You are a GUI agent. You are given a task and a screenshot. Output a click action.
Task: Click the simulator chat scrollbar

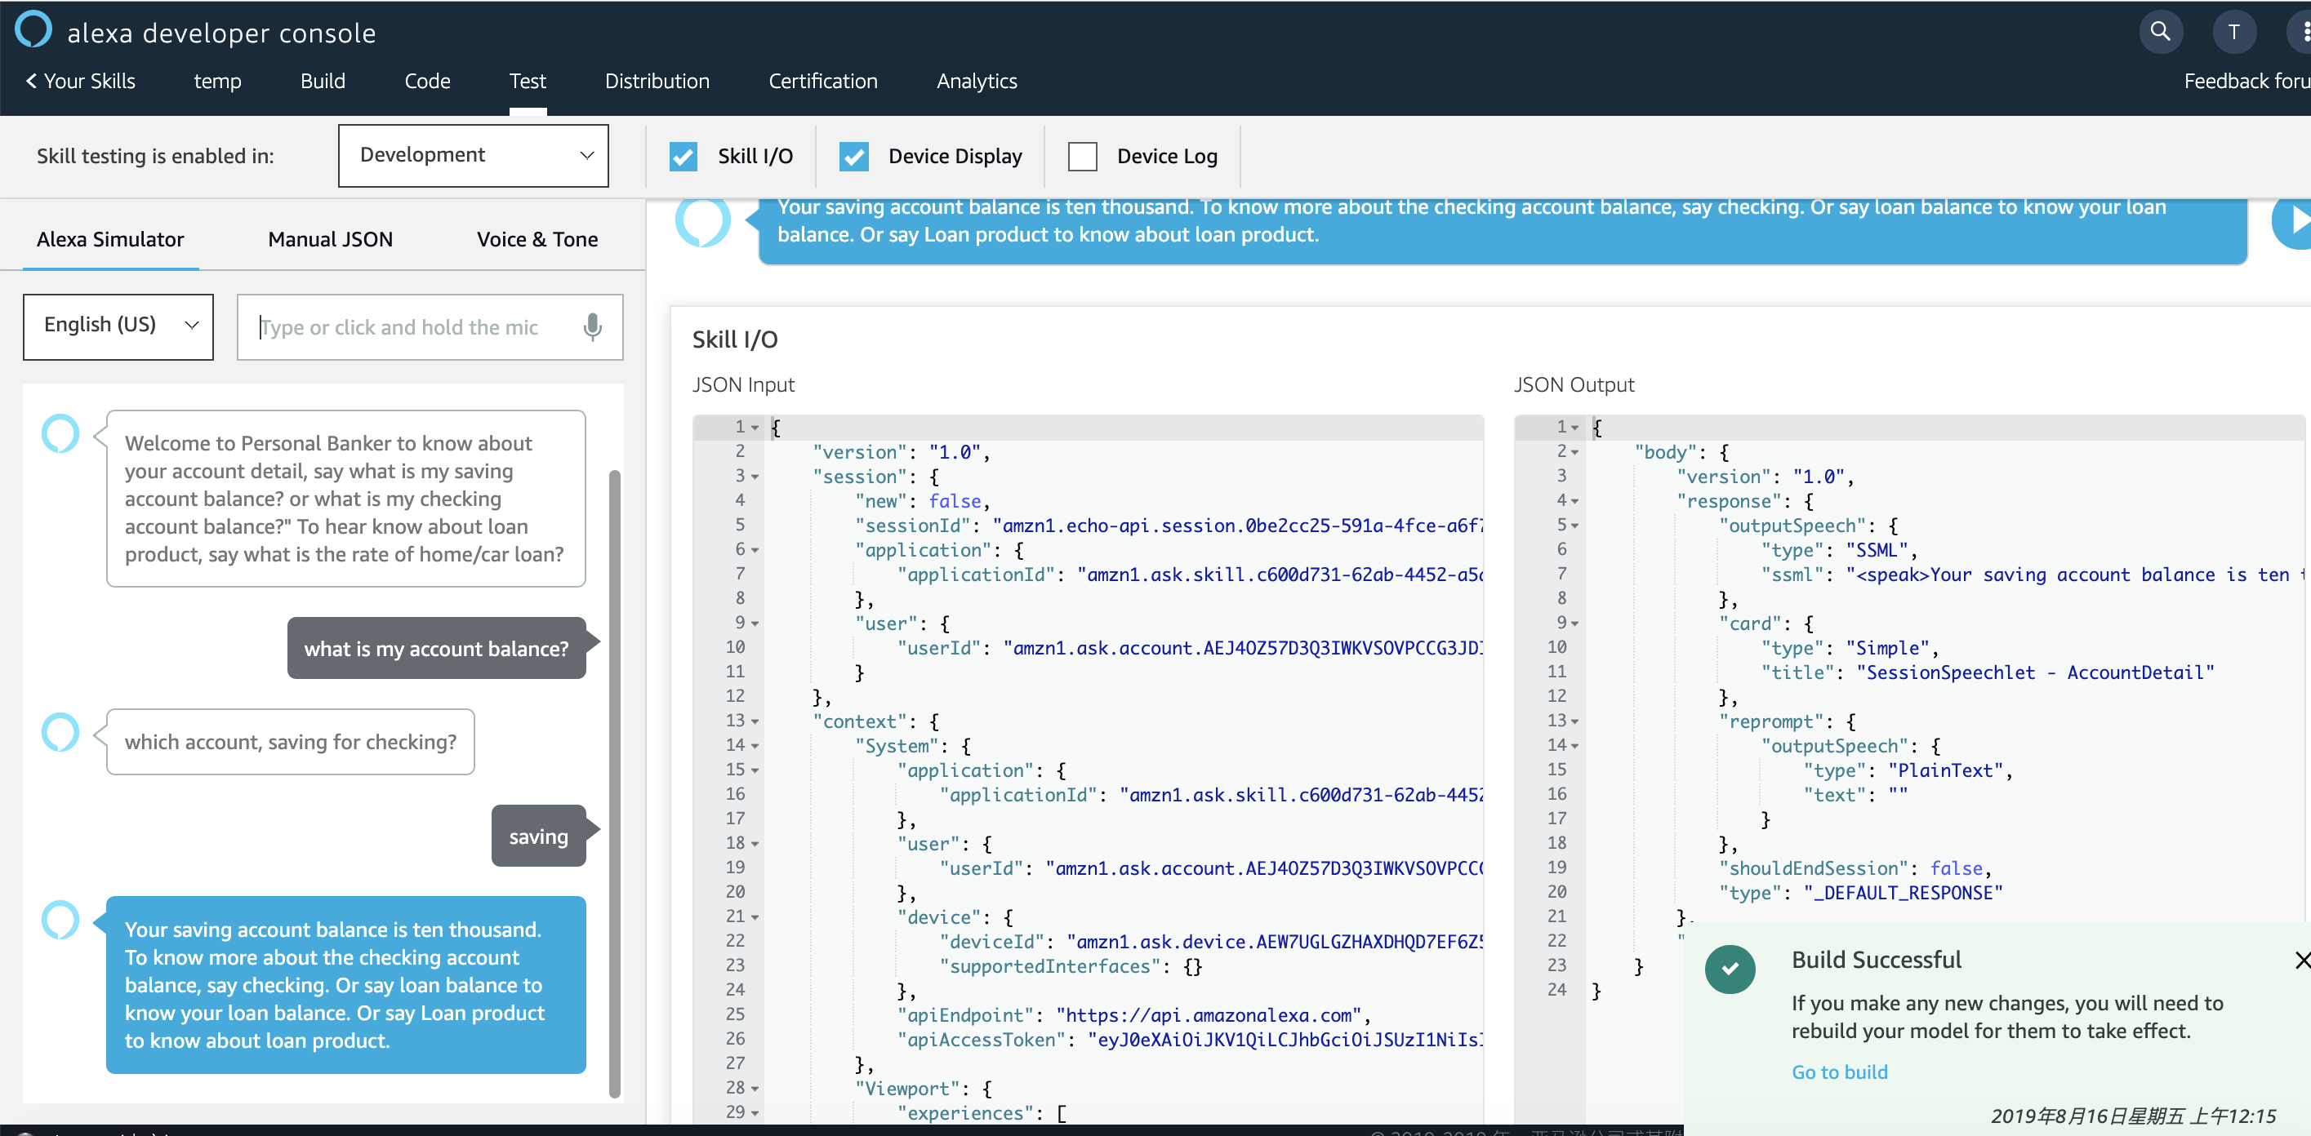tap(615, 783)
